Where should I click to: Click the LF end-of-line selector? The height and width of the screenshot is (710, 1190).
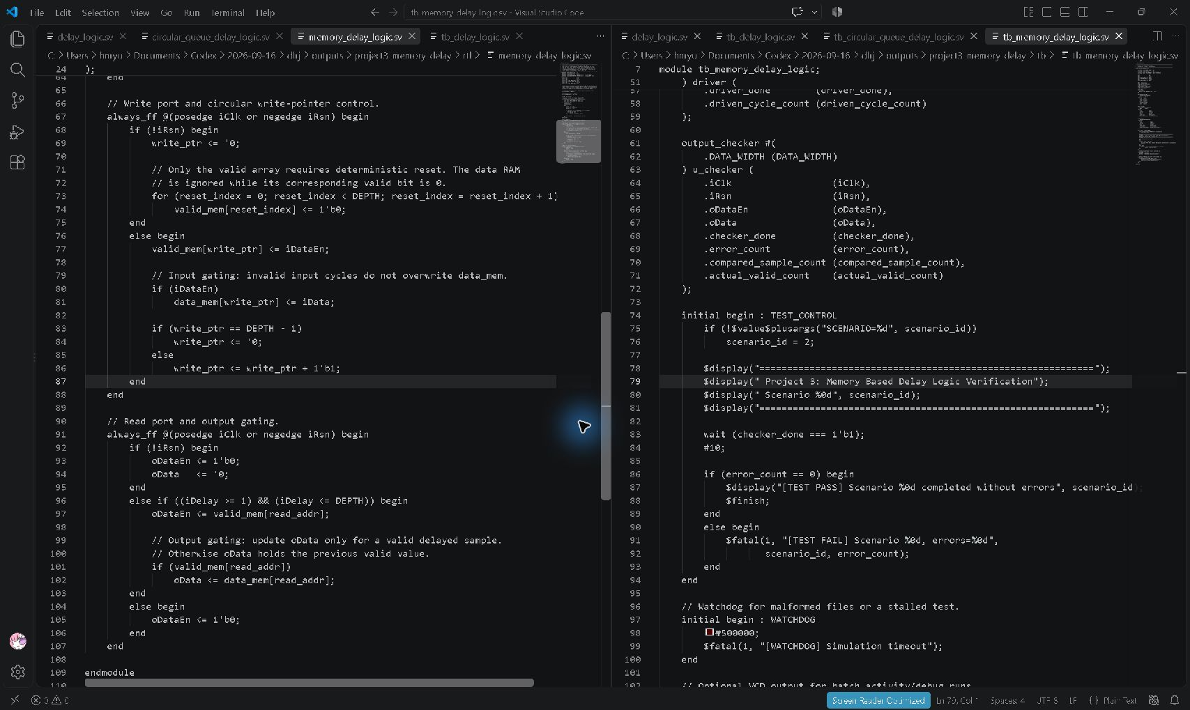[1073, 700]
